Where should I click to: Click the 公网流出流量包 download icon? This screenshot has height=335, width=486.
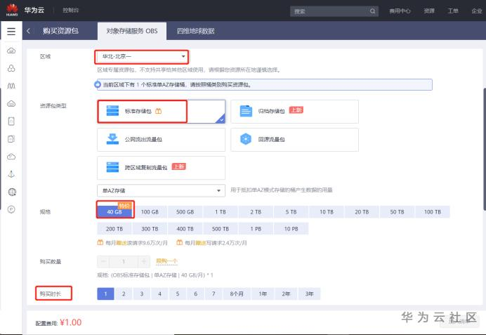tap(112, 139)
